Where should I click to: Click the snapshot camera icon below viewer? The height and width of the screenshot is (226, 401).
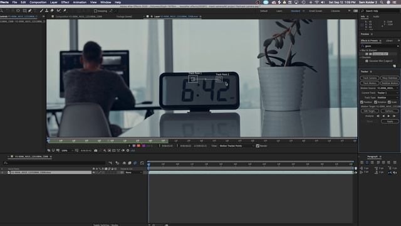coord(96,151)
